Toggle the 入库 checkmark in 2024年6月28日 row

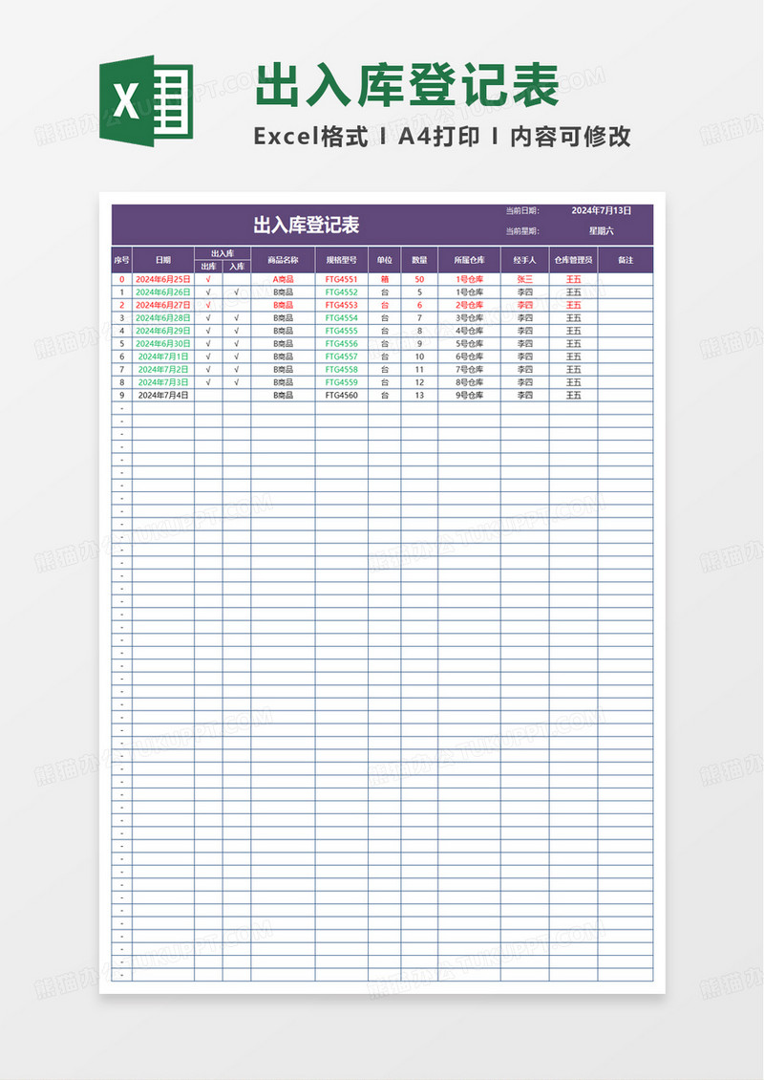pyautogui.click(x=237, y=318)
